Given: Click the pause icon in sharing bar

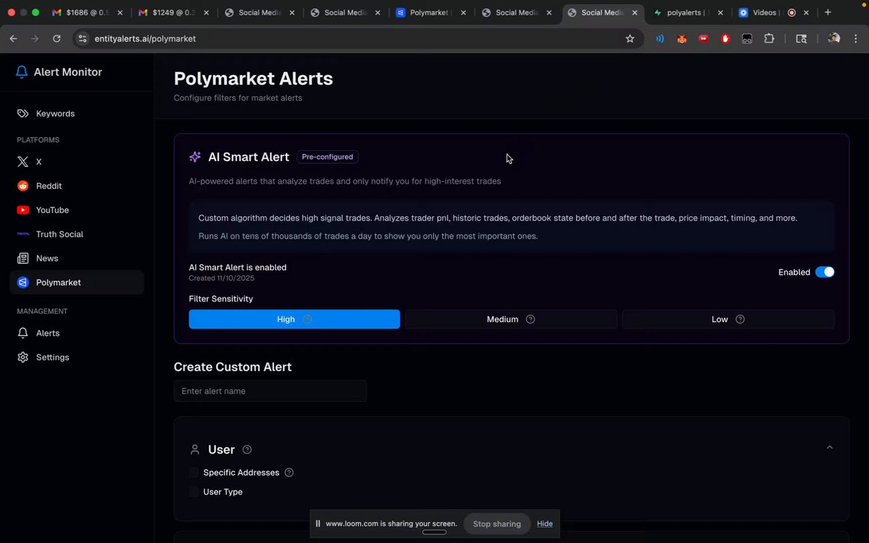Looking at the screenshot, I should coord(318,523).
